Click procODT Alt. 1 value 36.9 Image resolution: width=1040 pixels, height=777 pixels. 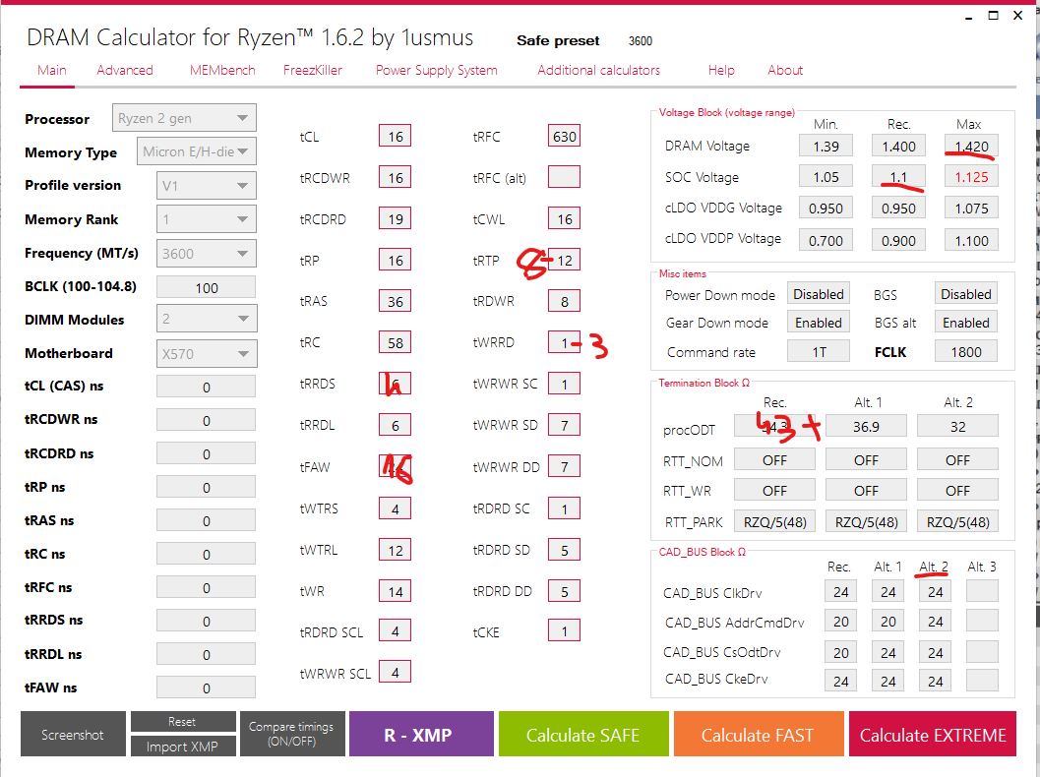(x=866, y=426)
